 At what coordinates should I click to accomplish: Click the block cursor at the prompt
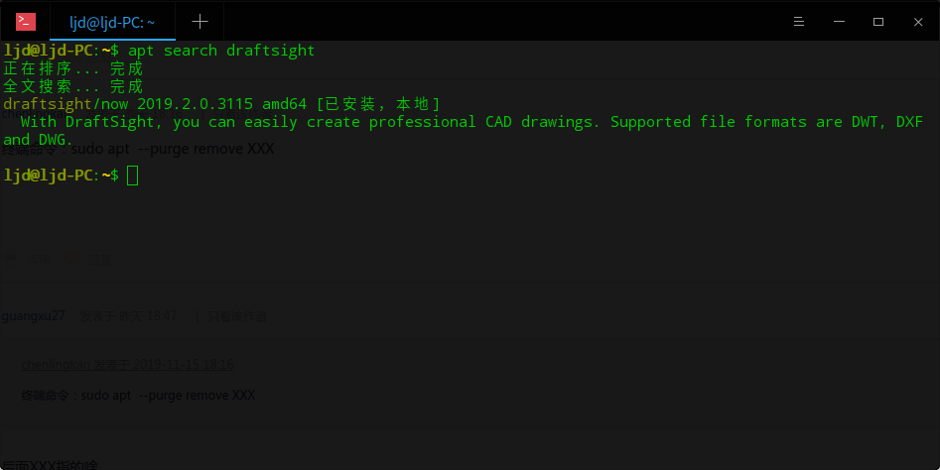click(132, 176)
